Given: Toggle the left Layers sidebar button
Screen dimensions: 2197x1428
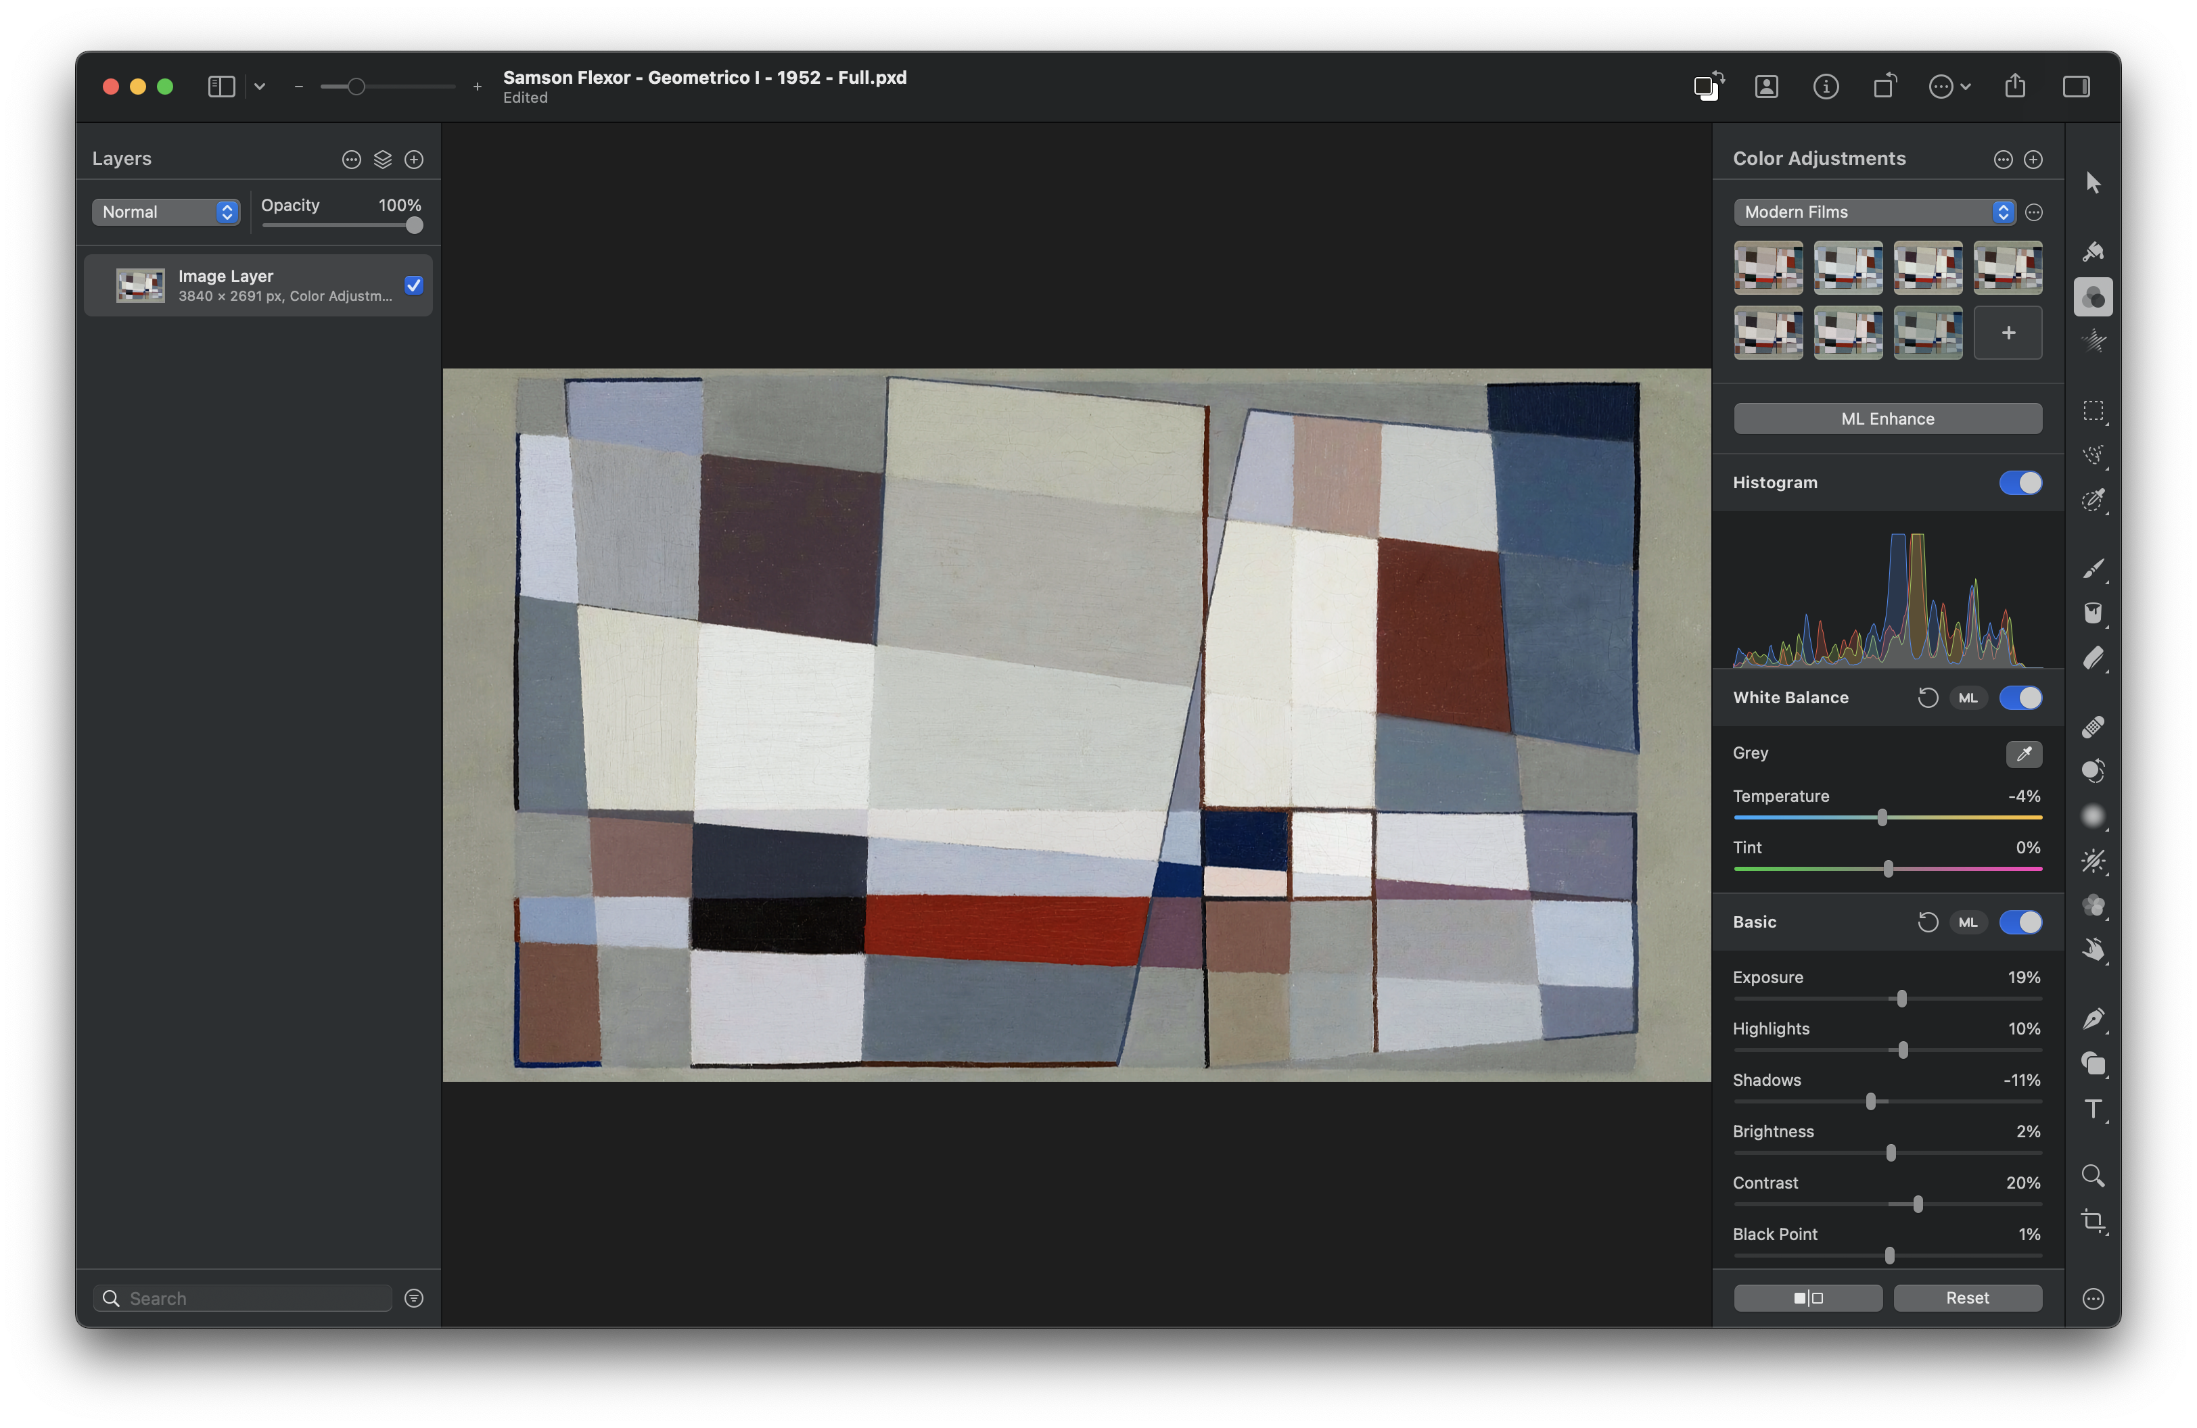Looking at the screenshot, I should pos(221,87).
